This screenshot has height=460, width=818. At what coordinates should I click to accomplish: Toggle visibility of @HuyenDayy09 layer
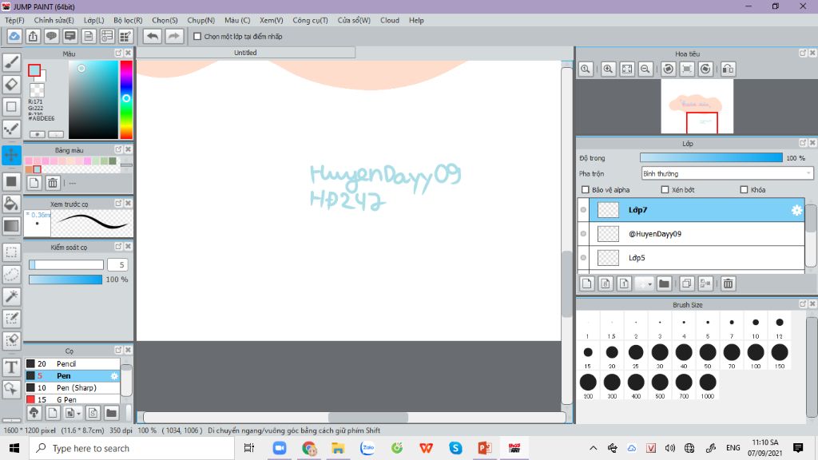pos(583,234)
